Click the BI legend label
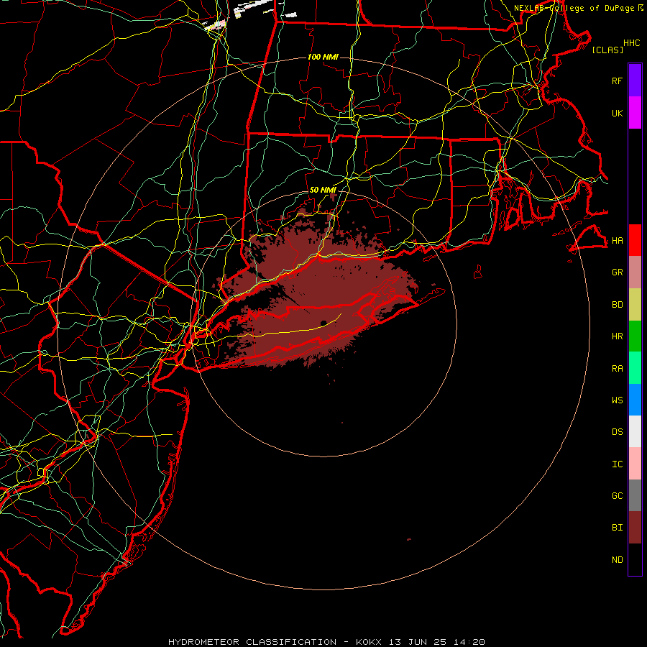The image size is (647, 647). point(617,528)
